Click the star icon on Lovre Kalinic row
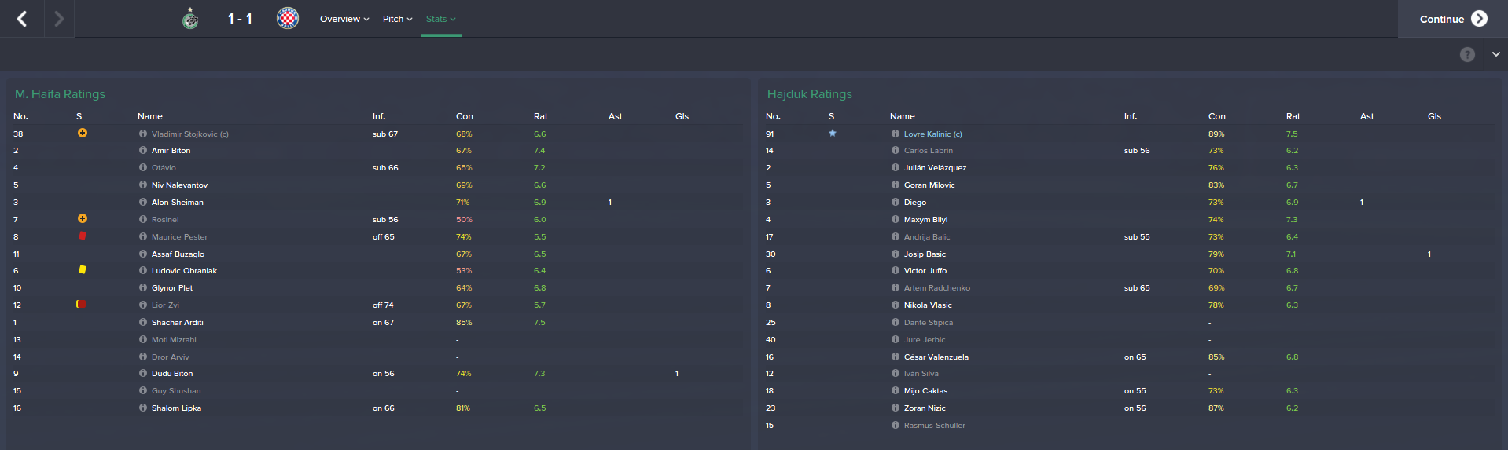Image resolution: width=1508 pixels, height=450 pixels. click(833, 133)
